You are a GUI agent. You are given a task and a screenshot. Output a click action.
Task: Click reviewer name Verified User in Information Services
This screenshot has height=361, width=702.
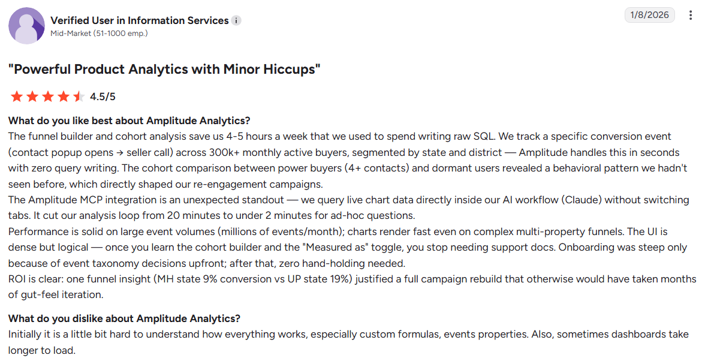click(140, 20)
